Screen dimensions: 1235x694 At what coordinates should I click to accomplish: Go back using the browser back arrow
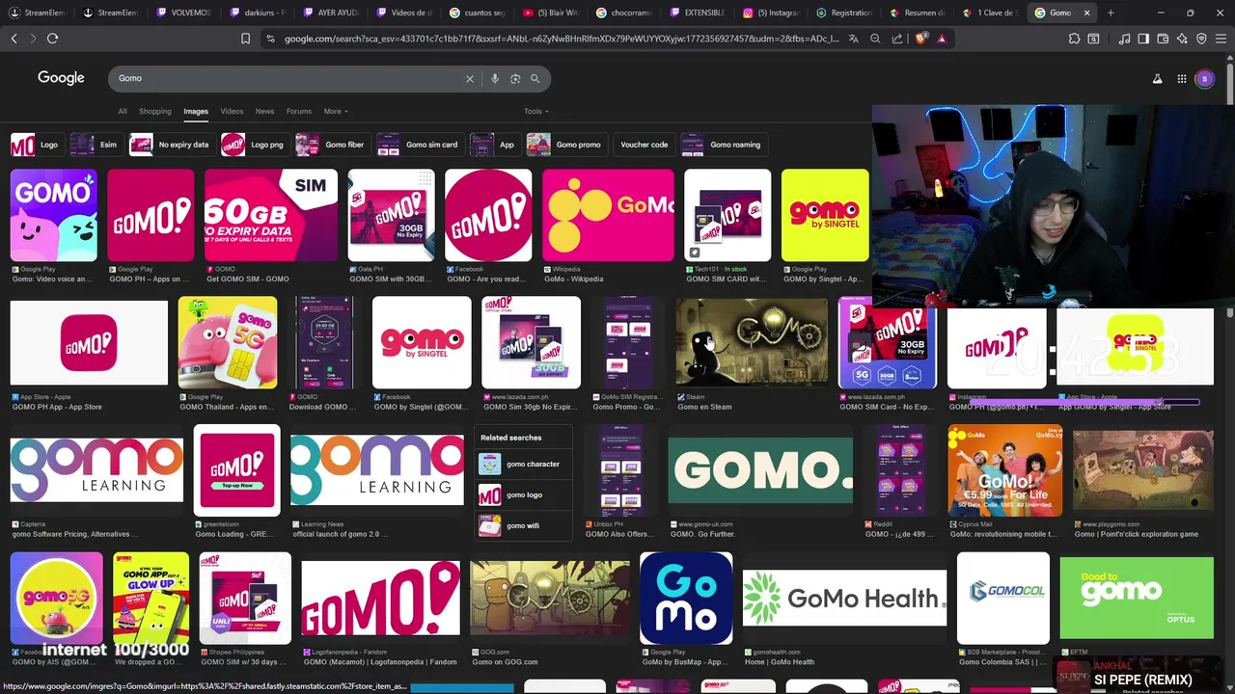click(14, 39)
